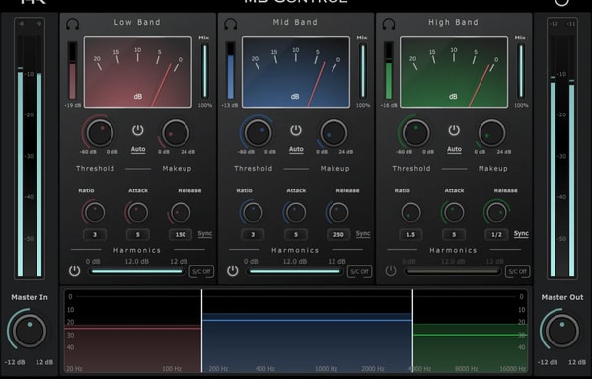Click the Low Band red VU meter
Image resolution: width=592 pixels, height=379 pixels.
click(x=138, y=72)
